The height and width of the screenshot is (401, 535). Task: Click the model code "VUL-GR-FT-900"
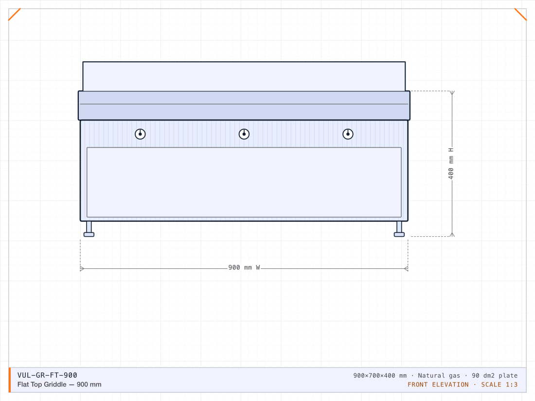coord(48,375)
